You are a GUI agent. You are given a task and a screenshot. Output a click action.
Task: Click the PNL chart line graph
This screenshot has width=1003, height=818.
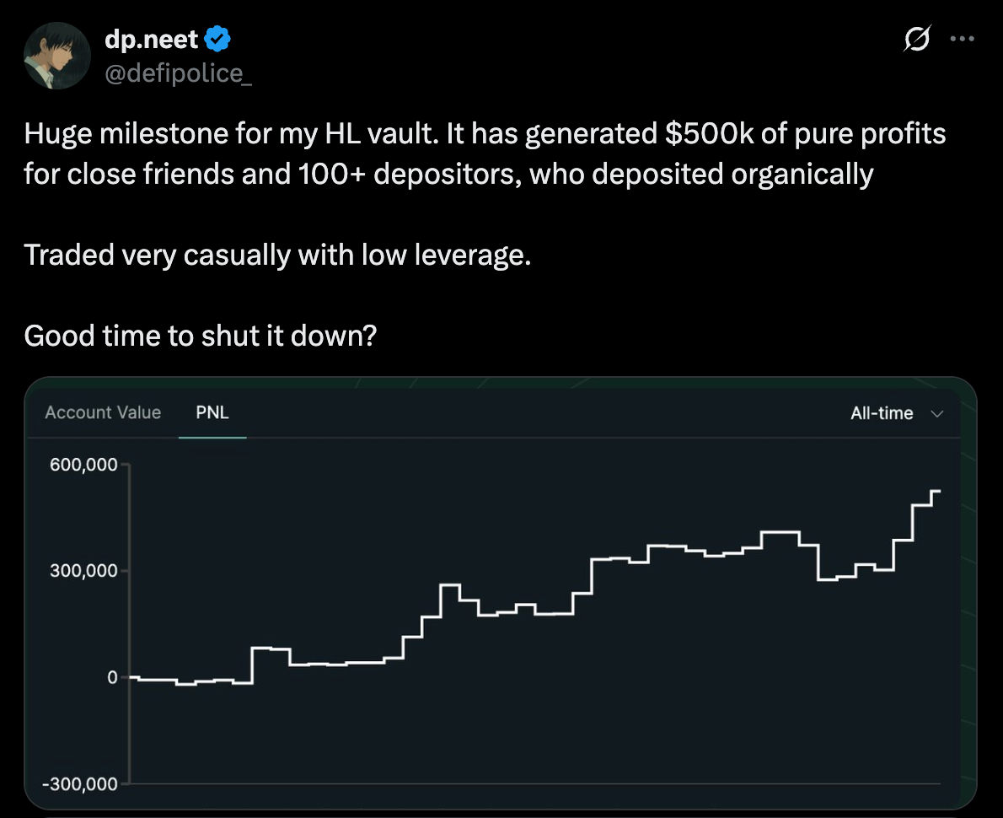click(x=506, y=590)
